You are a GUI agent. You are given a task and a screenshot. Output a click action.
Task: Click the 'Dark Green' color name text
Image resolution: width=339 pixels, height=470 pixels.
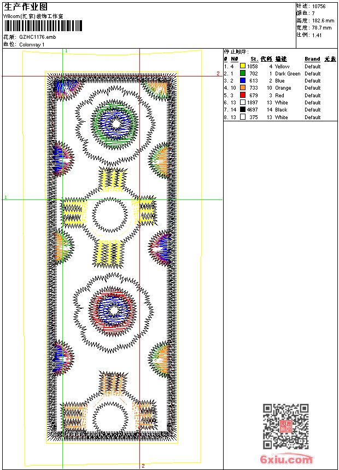pyautogui.click(x=288, y=73)
